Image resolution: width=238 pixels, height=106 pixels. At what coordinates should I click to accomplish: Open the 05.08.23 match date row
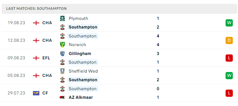tap(119, 75)
